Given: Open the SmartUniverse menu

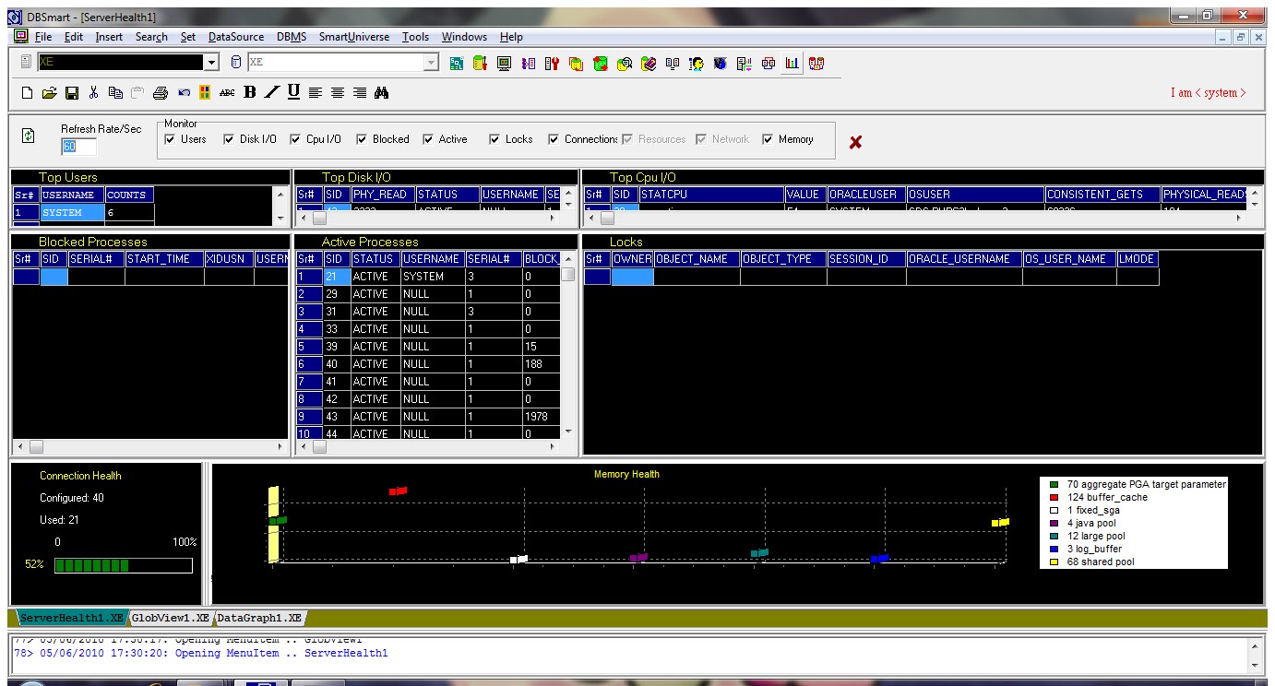Looking at the screenshot, I should coord(354,37).
